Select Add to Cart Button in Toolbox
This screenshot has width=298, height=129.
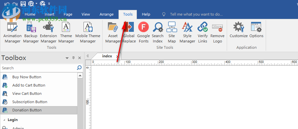coord(39,85)
